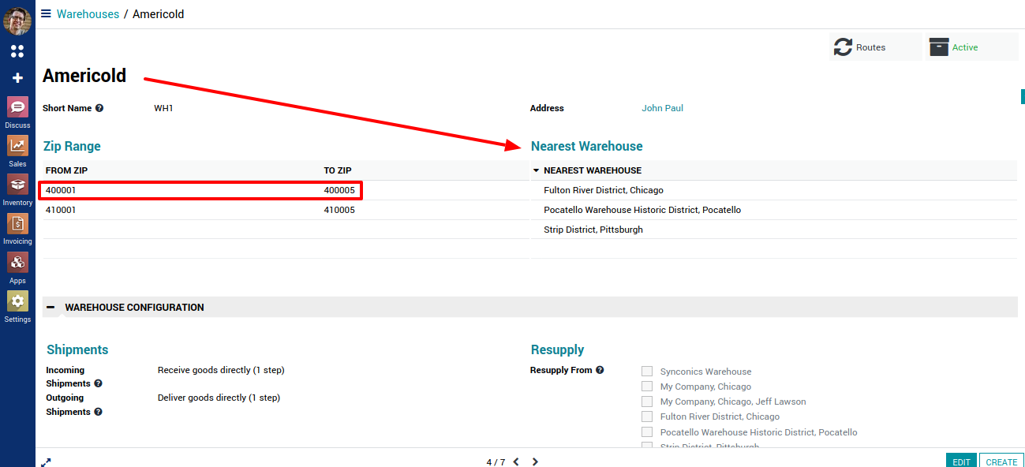Open the four-dot home menu icon

pyautogui.click(x=17, y=51)
